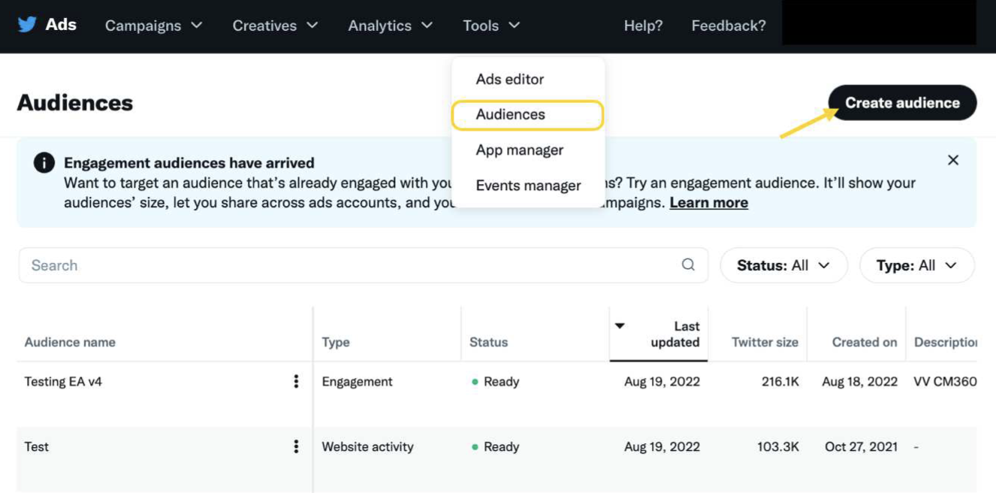This screenshot has width=996, height=493.
Task: Expand the Analytics menu
Action: (x=391, y=26)
